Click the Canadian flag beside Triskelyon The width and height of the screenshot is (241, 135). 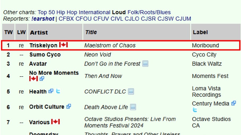(63, 45)
